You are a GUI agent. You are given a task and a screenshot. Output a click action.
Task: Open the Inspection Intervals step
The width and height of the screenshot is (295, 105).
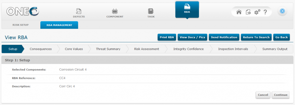click(x=233, y=49)
